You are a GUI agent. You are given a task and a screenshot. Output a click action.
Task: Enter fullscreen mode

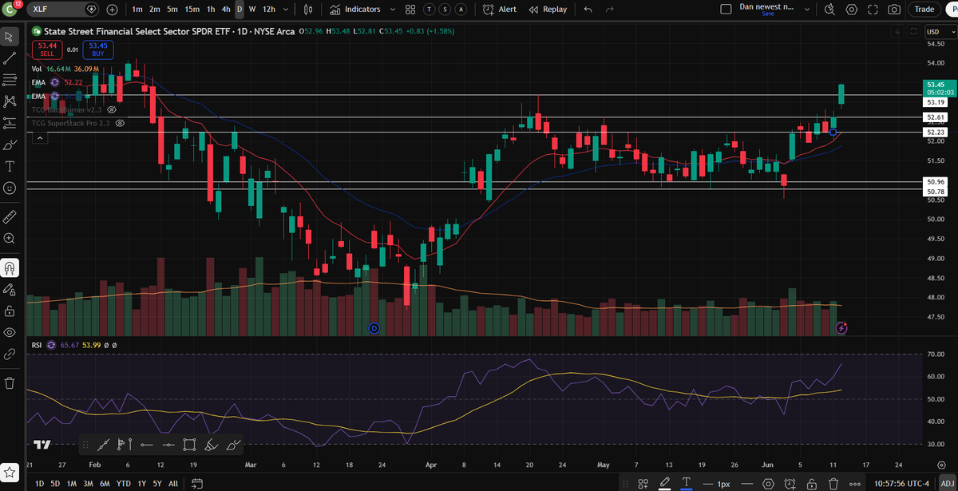point(873,10)
